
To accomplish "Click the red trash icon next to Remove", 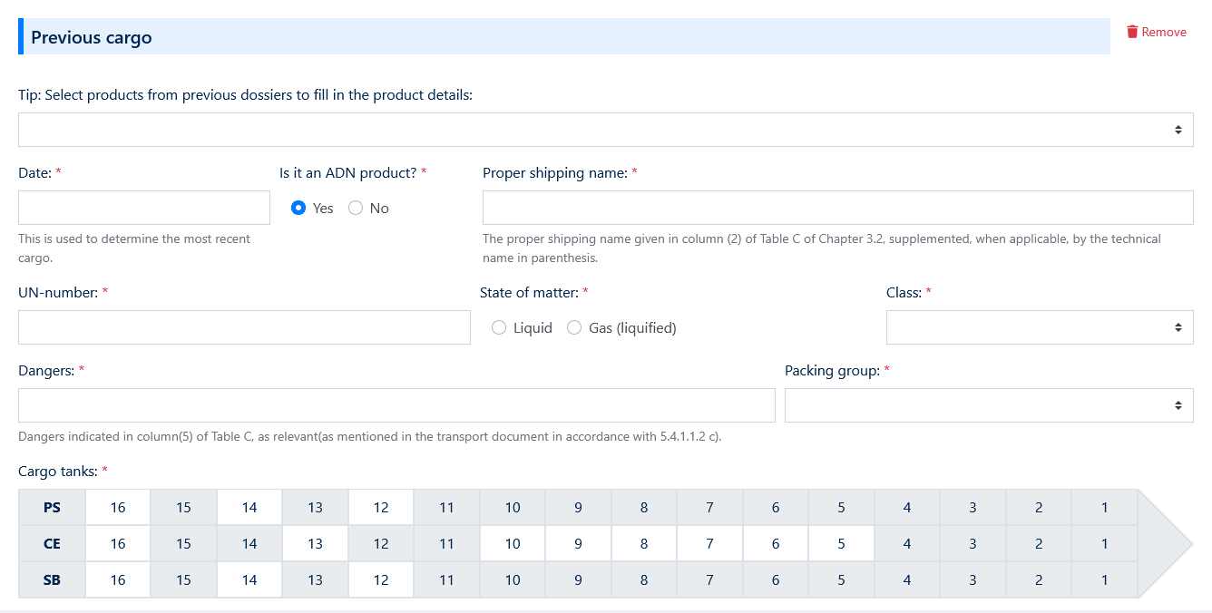I will tap(1131, 31).
